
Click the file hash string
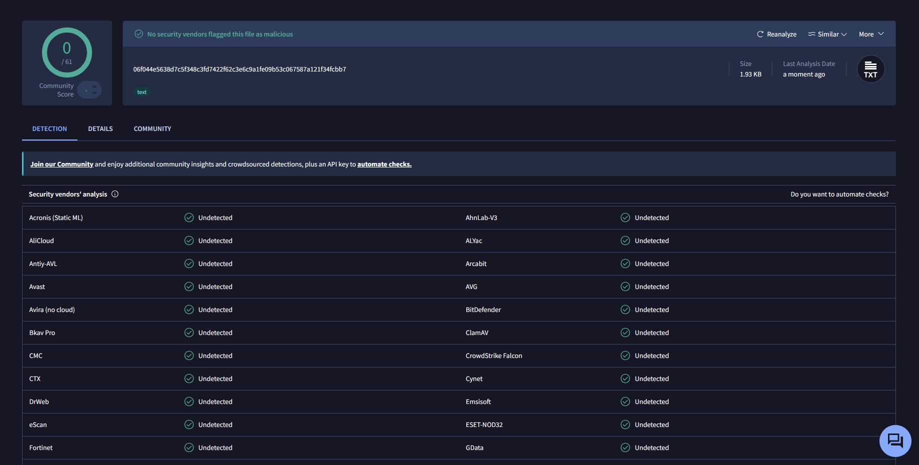tap(240, 69)
